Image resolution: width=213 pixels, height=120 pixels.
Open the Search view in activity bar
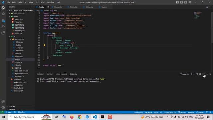click(3, 14)
